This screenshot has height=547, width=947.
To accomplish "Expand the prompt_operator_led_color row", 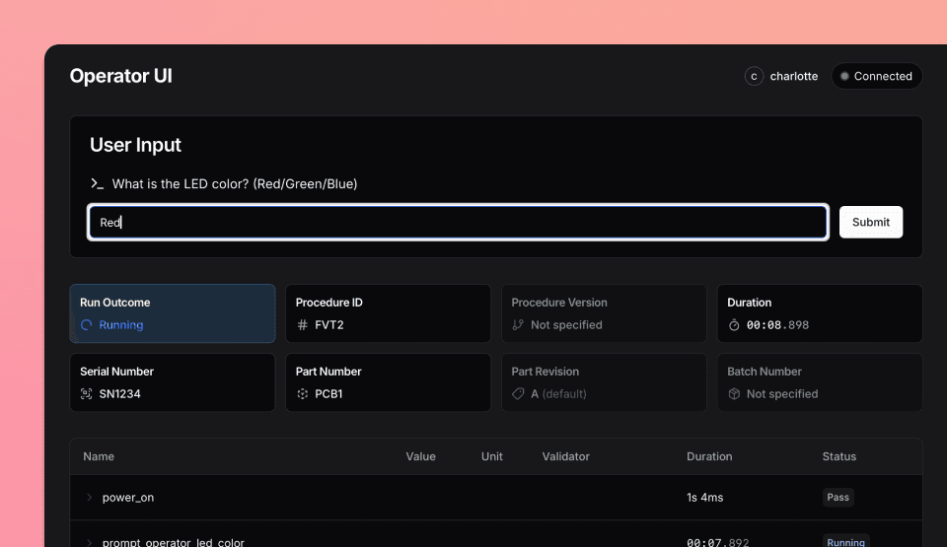I will point(90,543).
